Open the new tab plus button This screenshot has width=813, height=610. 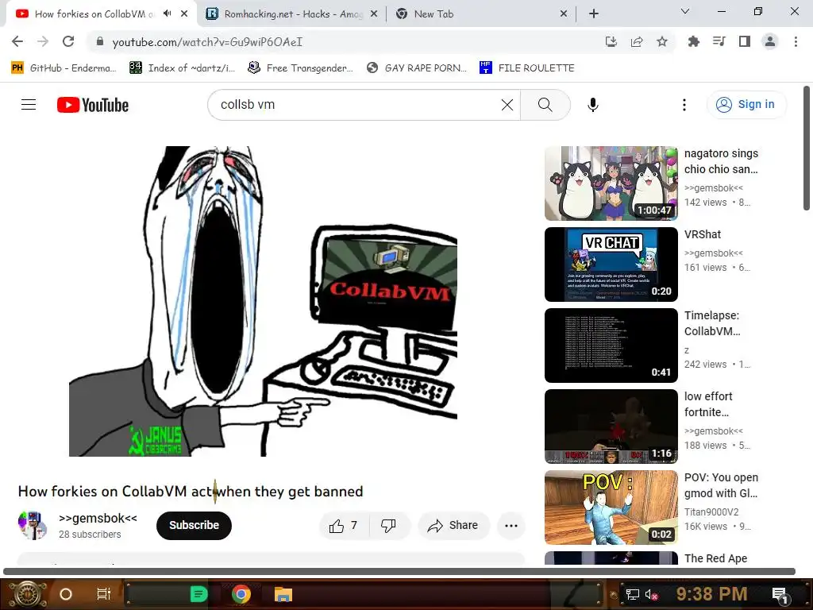click(x=594, y=14)
